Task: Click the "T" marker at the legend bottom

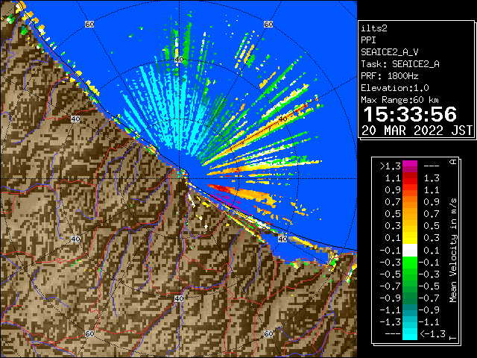Action: click(x=453, y=337)
